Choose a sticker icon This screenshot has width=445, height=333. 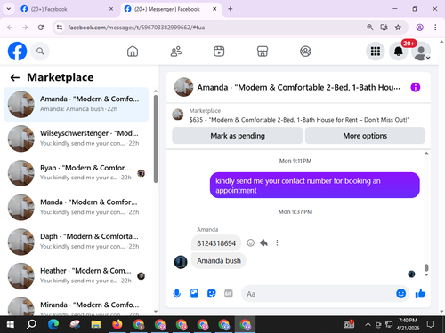211,294
